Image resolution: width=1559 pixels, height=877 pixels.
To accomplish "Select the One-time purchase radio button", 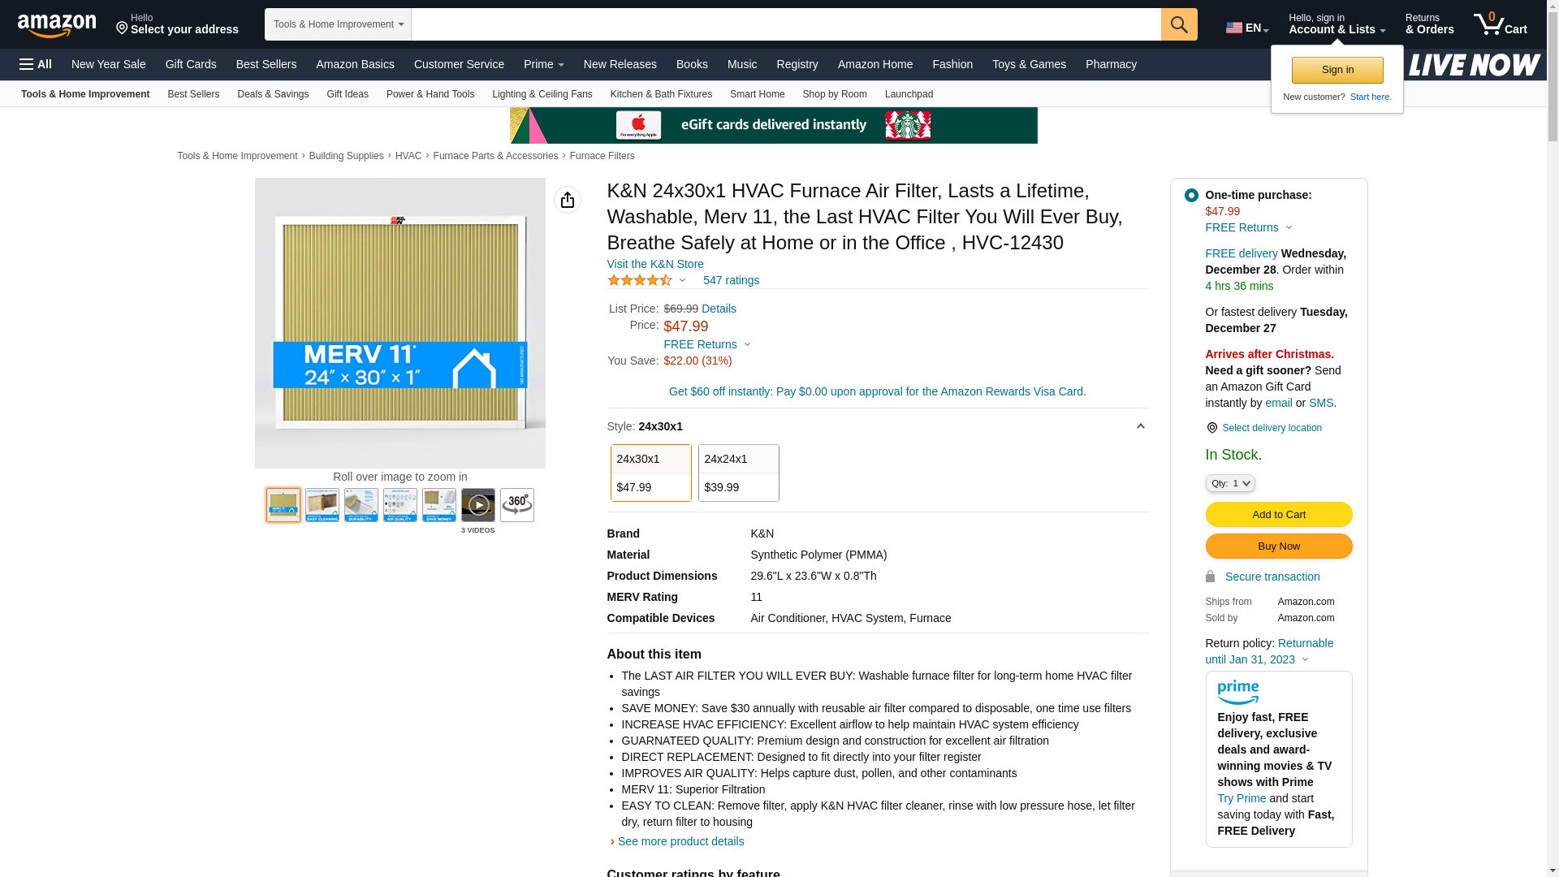I will [x=1190, y=195].
